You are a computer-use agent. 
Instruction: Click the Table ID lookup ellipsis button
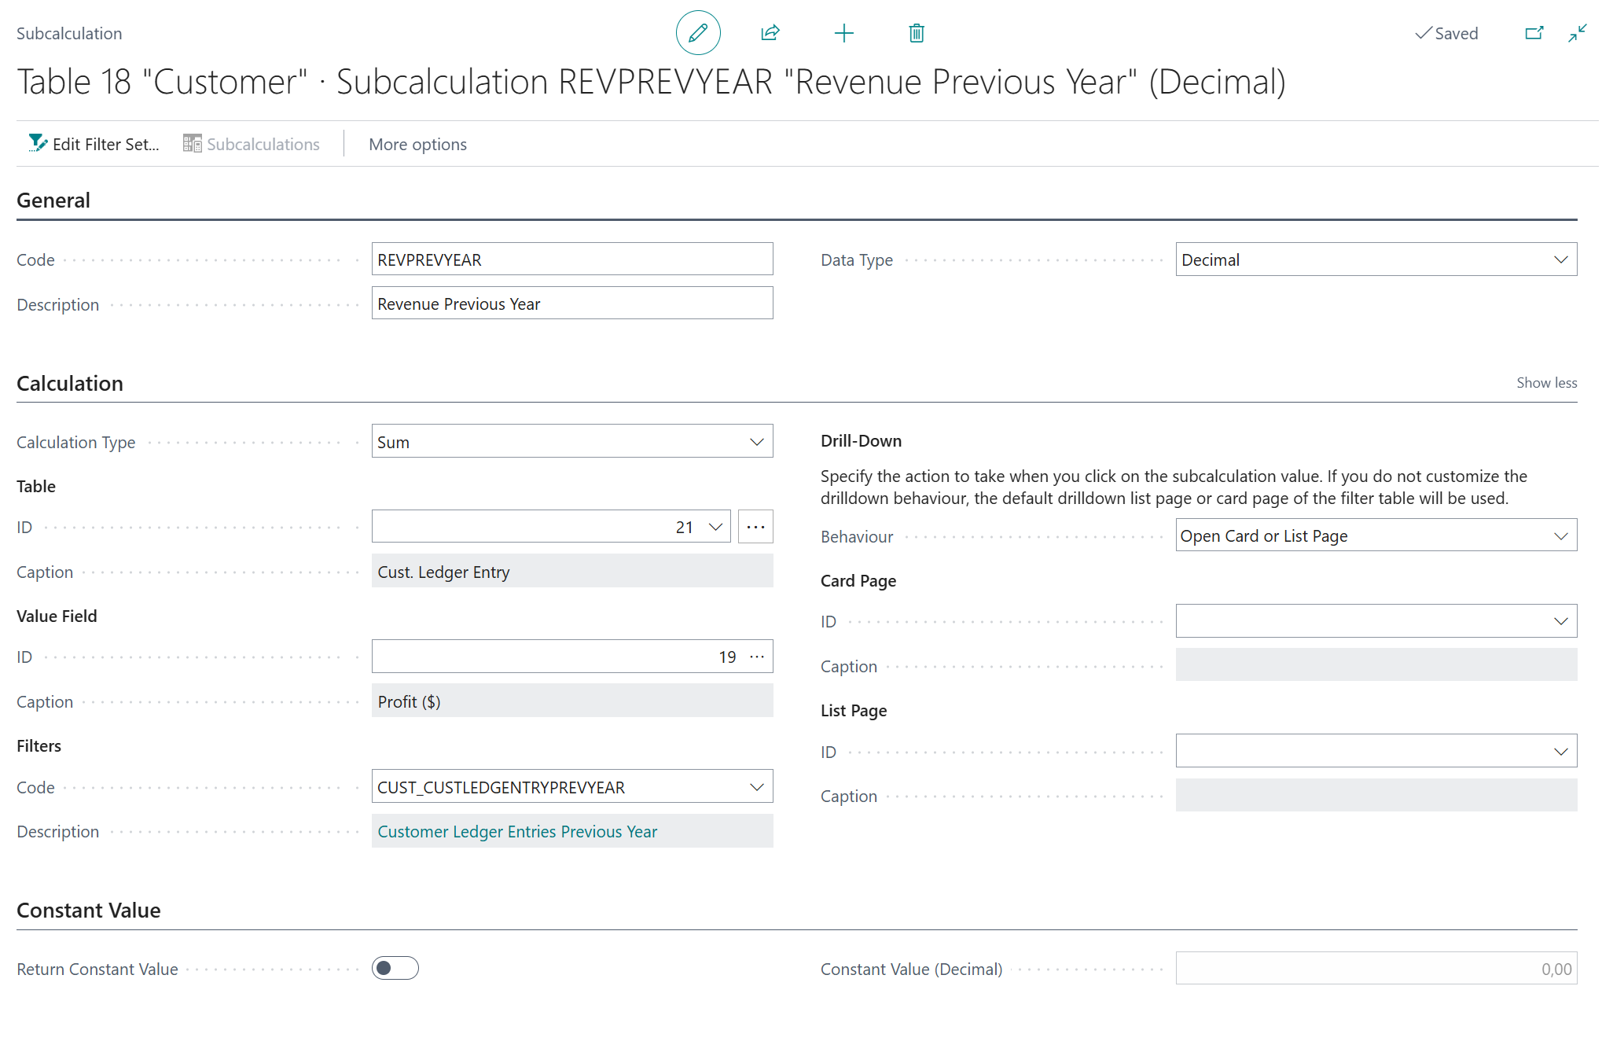point(755,527)
